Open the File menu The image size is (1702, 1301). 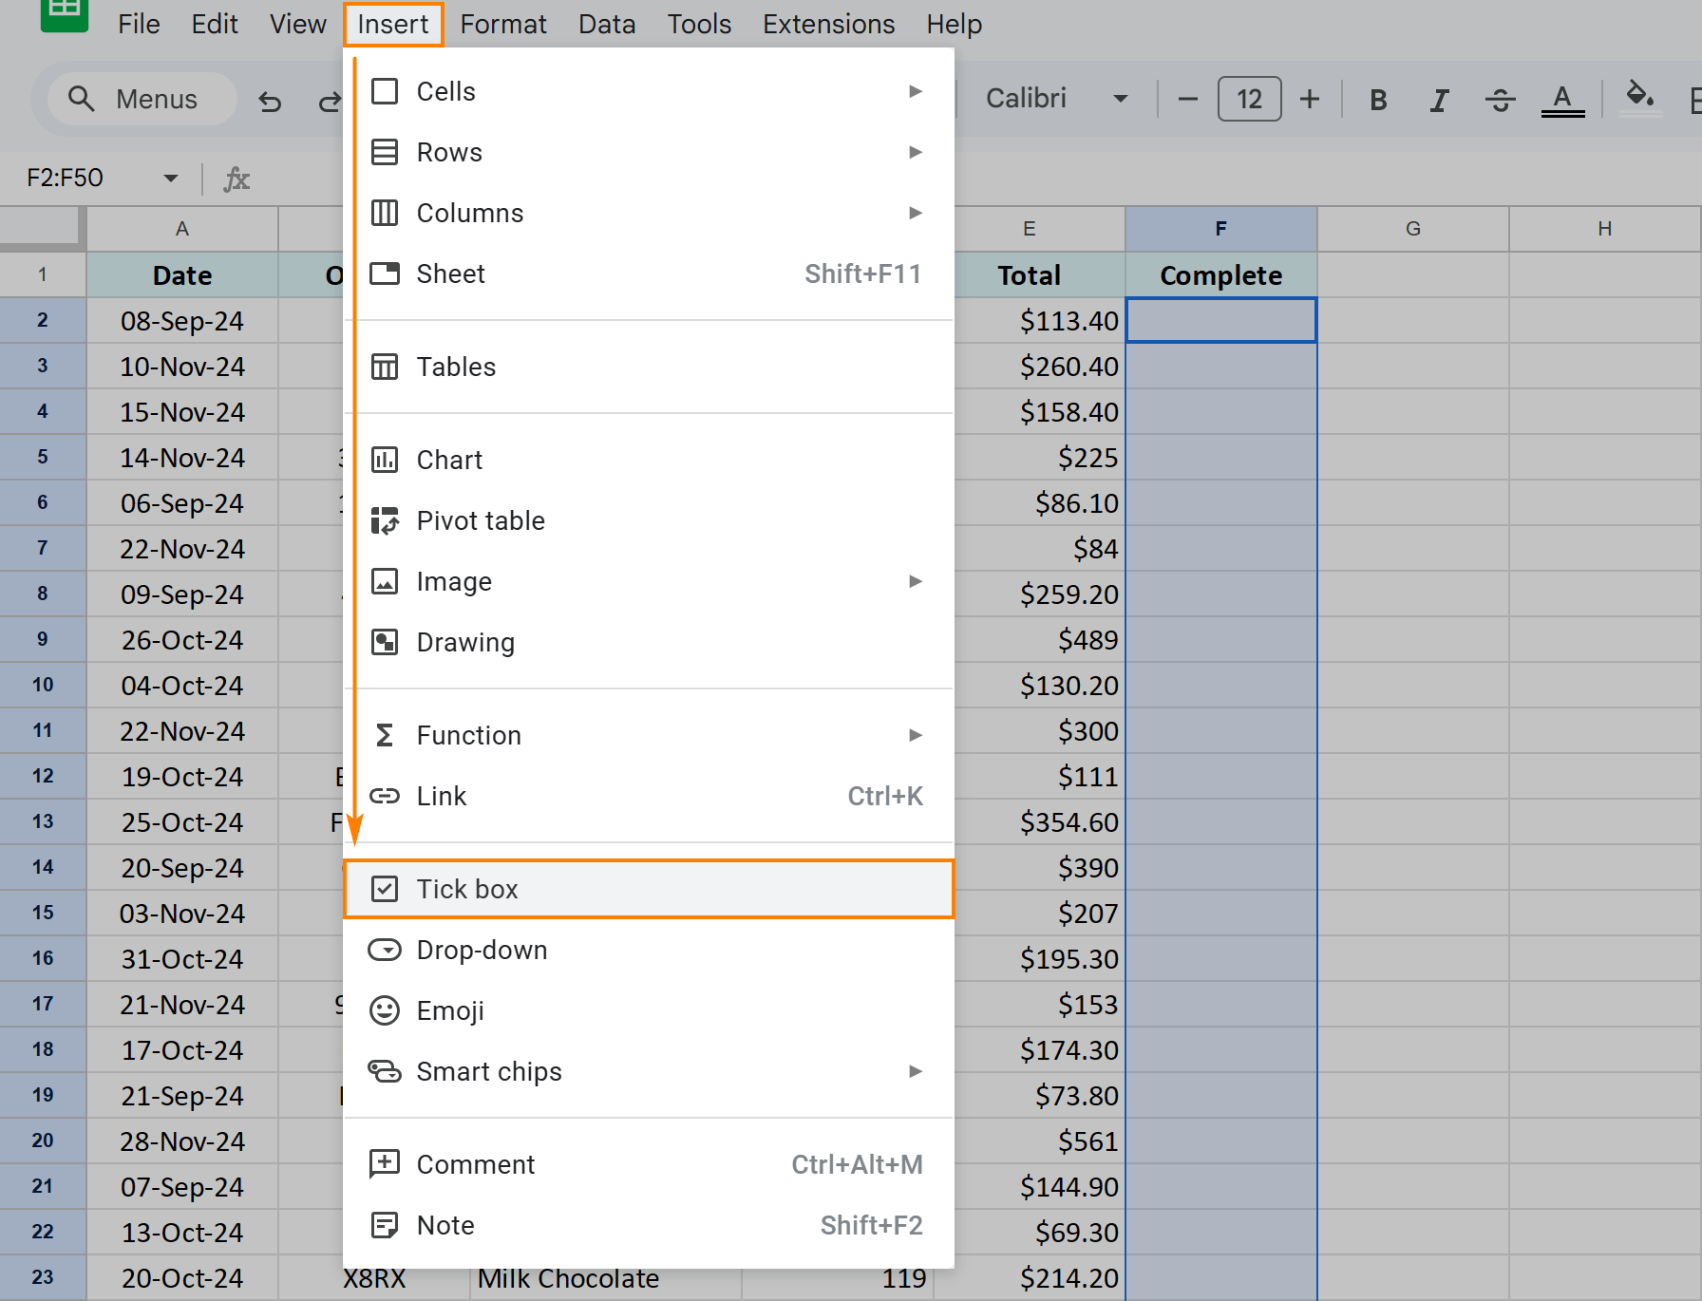click(139, 24)
